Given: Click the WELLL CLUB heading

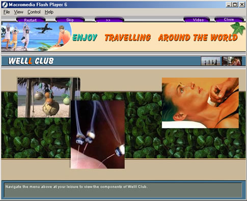Looking at the screenshot, I should tap(31, 61).
